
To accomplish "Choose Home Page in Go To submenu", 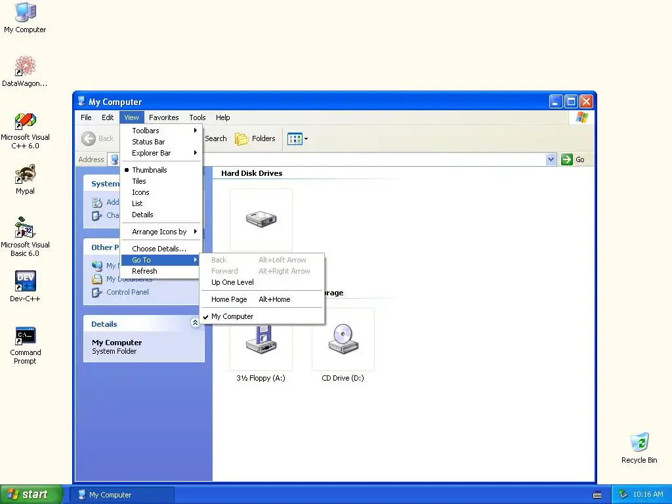I will pyautogui.click(x=262, y=299).
